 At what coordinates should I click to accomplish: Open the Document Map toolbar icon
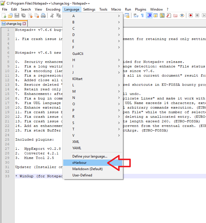coord(162,15)
